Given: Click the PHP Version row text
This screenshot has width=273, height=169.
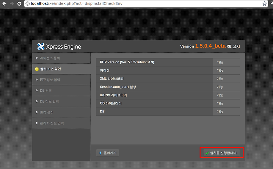Looking at the screenshot, I should (127, 62).
